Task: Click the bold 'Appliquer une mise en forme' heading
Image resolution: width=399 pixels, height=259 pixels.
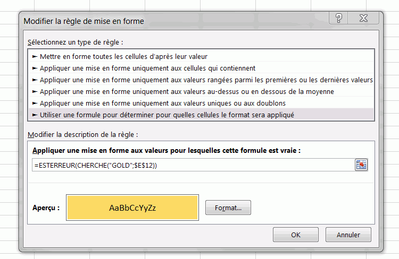Action: (166, 151)
